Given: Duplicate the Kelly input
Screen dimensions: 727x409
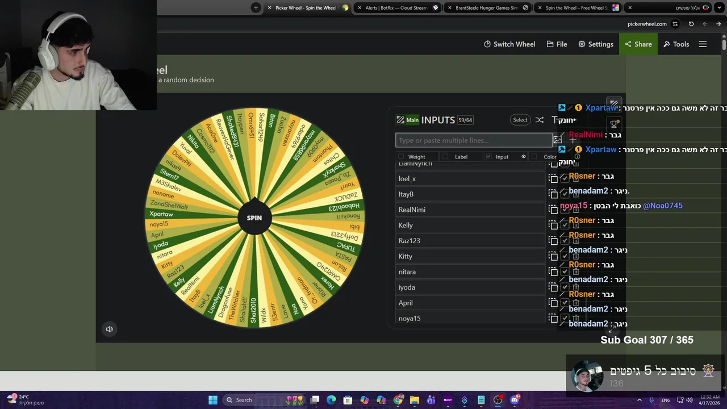Looking at the screenshot, I should pyautogui.click(x=553, y=225).
